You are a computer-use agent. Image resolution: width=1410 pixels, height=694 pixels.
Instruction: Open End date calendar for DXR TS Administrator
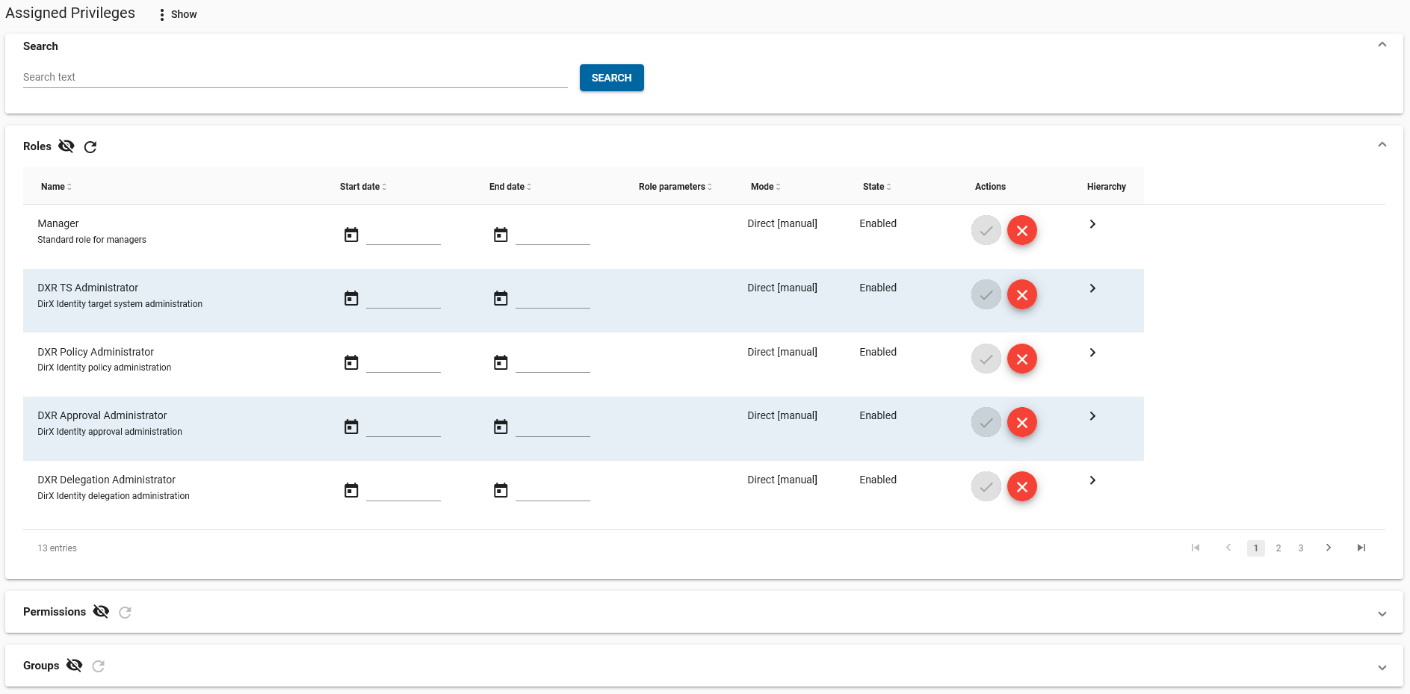(x=501, y=299)
